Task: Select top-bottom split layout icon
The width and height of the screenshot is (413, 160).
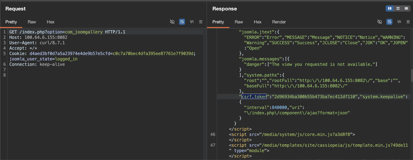Action: click(398, 9)
